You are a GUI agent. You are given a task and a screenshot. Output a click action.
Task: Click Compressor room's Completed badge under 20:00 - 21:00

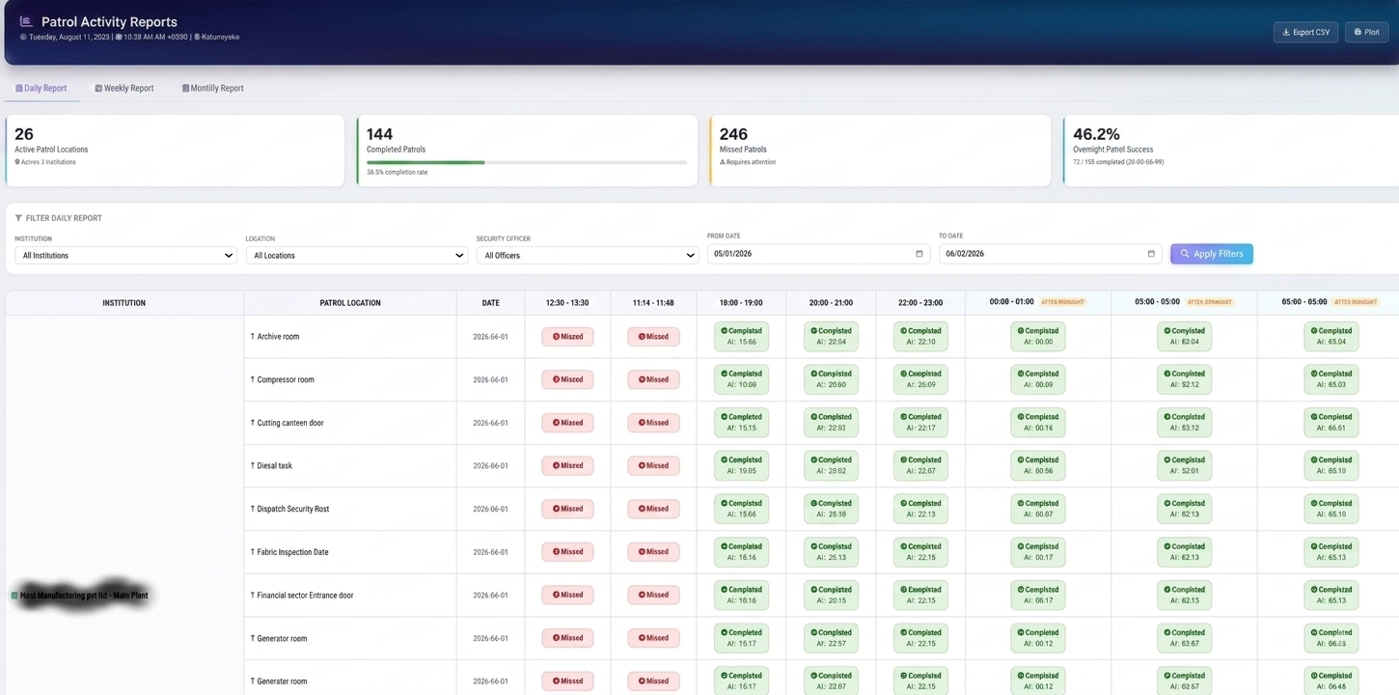831,379
